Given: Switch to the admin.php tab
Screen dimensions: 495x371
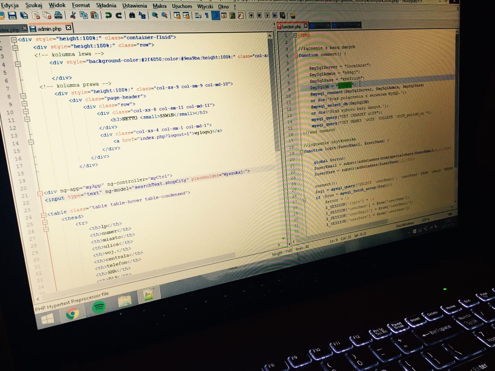Looking at the screenshot, I should [x=49, y=29].
